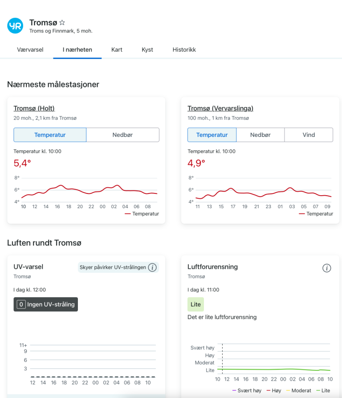Click 'Luften rundt Tromsø' heading
The width and height of the screenshot is (342, 398).
[44, 242]
